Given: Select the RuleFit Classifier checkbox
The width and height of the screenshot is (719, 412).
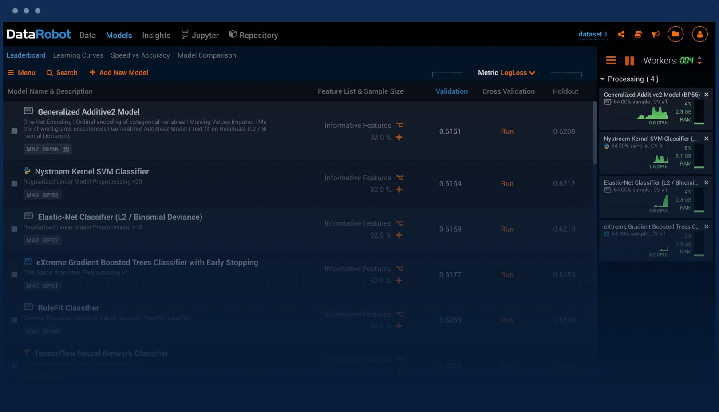Looking at the screenshot, I should coord(14,320).
